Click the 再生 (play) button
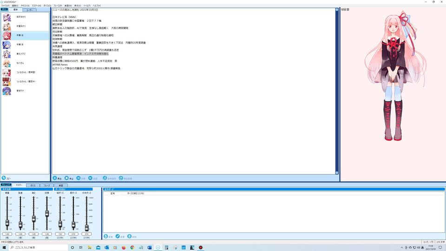446x251 pixels. point(57,178)
